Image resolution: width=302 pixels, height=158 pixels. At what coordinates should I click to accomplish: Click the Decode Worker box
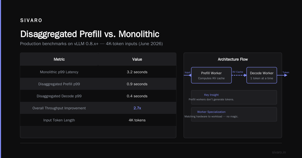262,75
